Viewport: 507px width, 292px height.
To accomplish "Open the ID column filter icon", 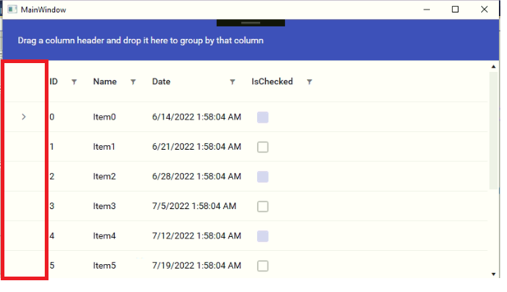I will 74,81.
